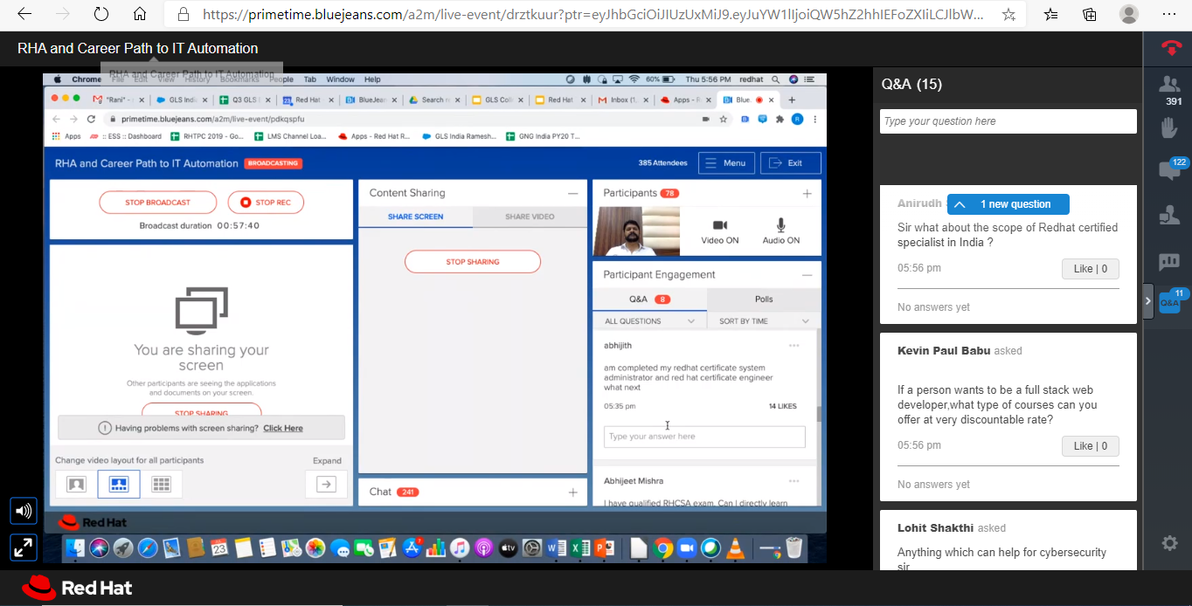Jump to the '1 new question' notification
Image resolution: width=1192 pixels, height=606 pixels.
[1008, 204]
